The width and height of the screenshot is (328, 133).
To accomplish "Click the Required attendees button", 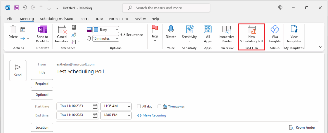I will [x=42, y=84].
